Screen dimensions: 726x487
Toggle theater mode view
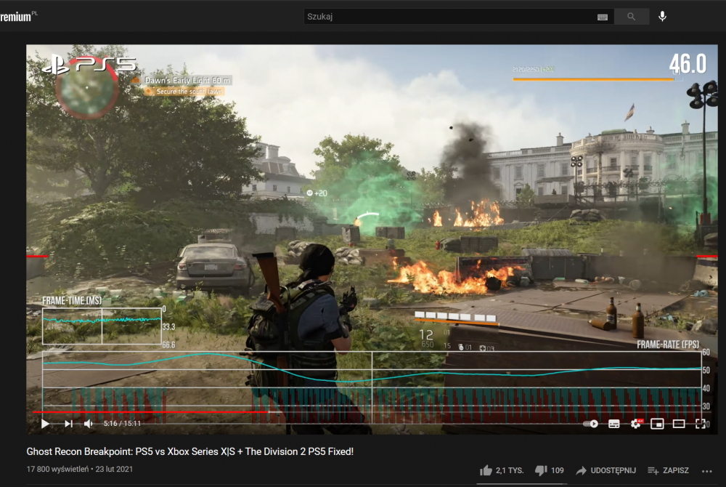[x=679, y=423]
